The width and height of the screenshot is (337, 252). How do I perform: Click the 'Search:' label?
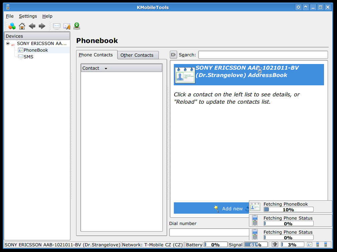click(187, 55)
